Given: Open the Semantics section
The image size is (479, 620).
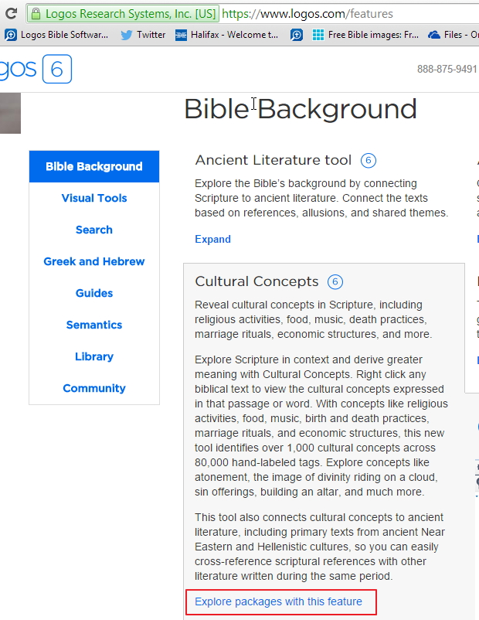Looking at the screenshot, I should pos(94,325).
